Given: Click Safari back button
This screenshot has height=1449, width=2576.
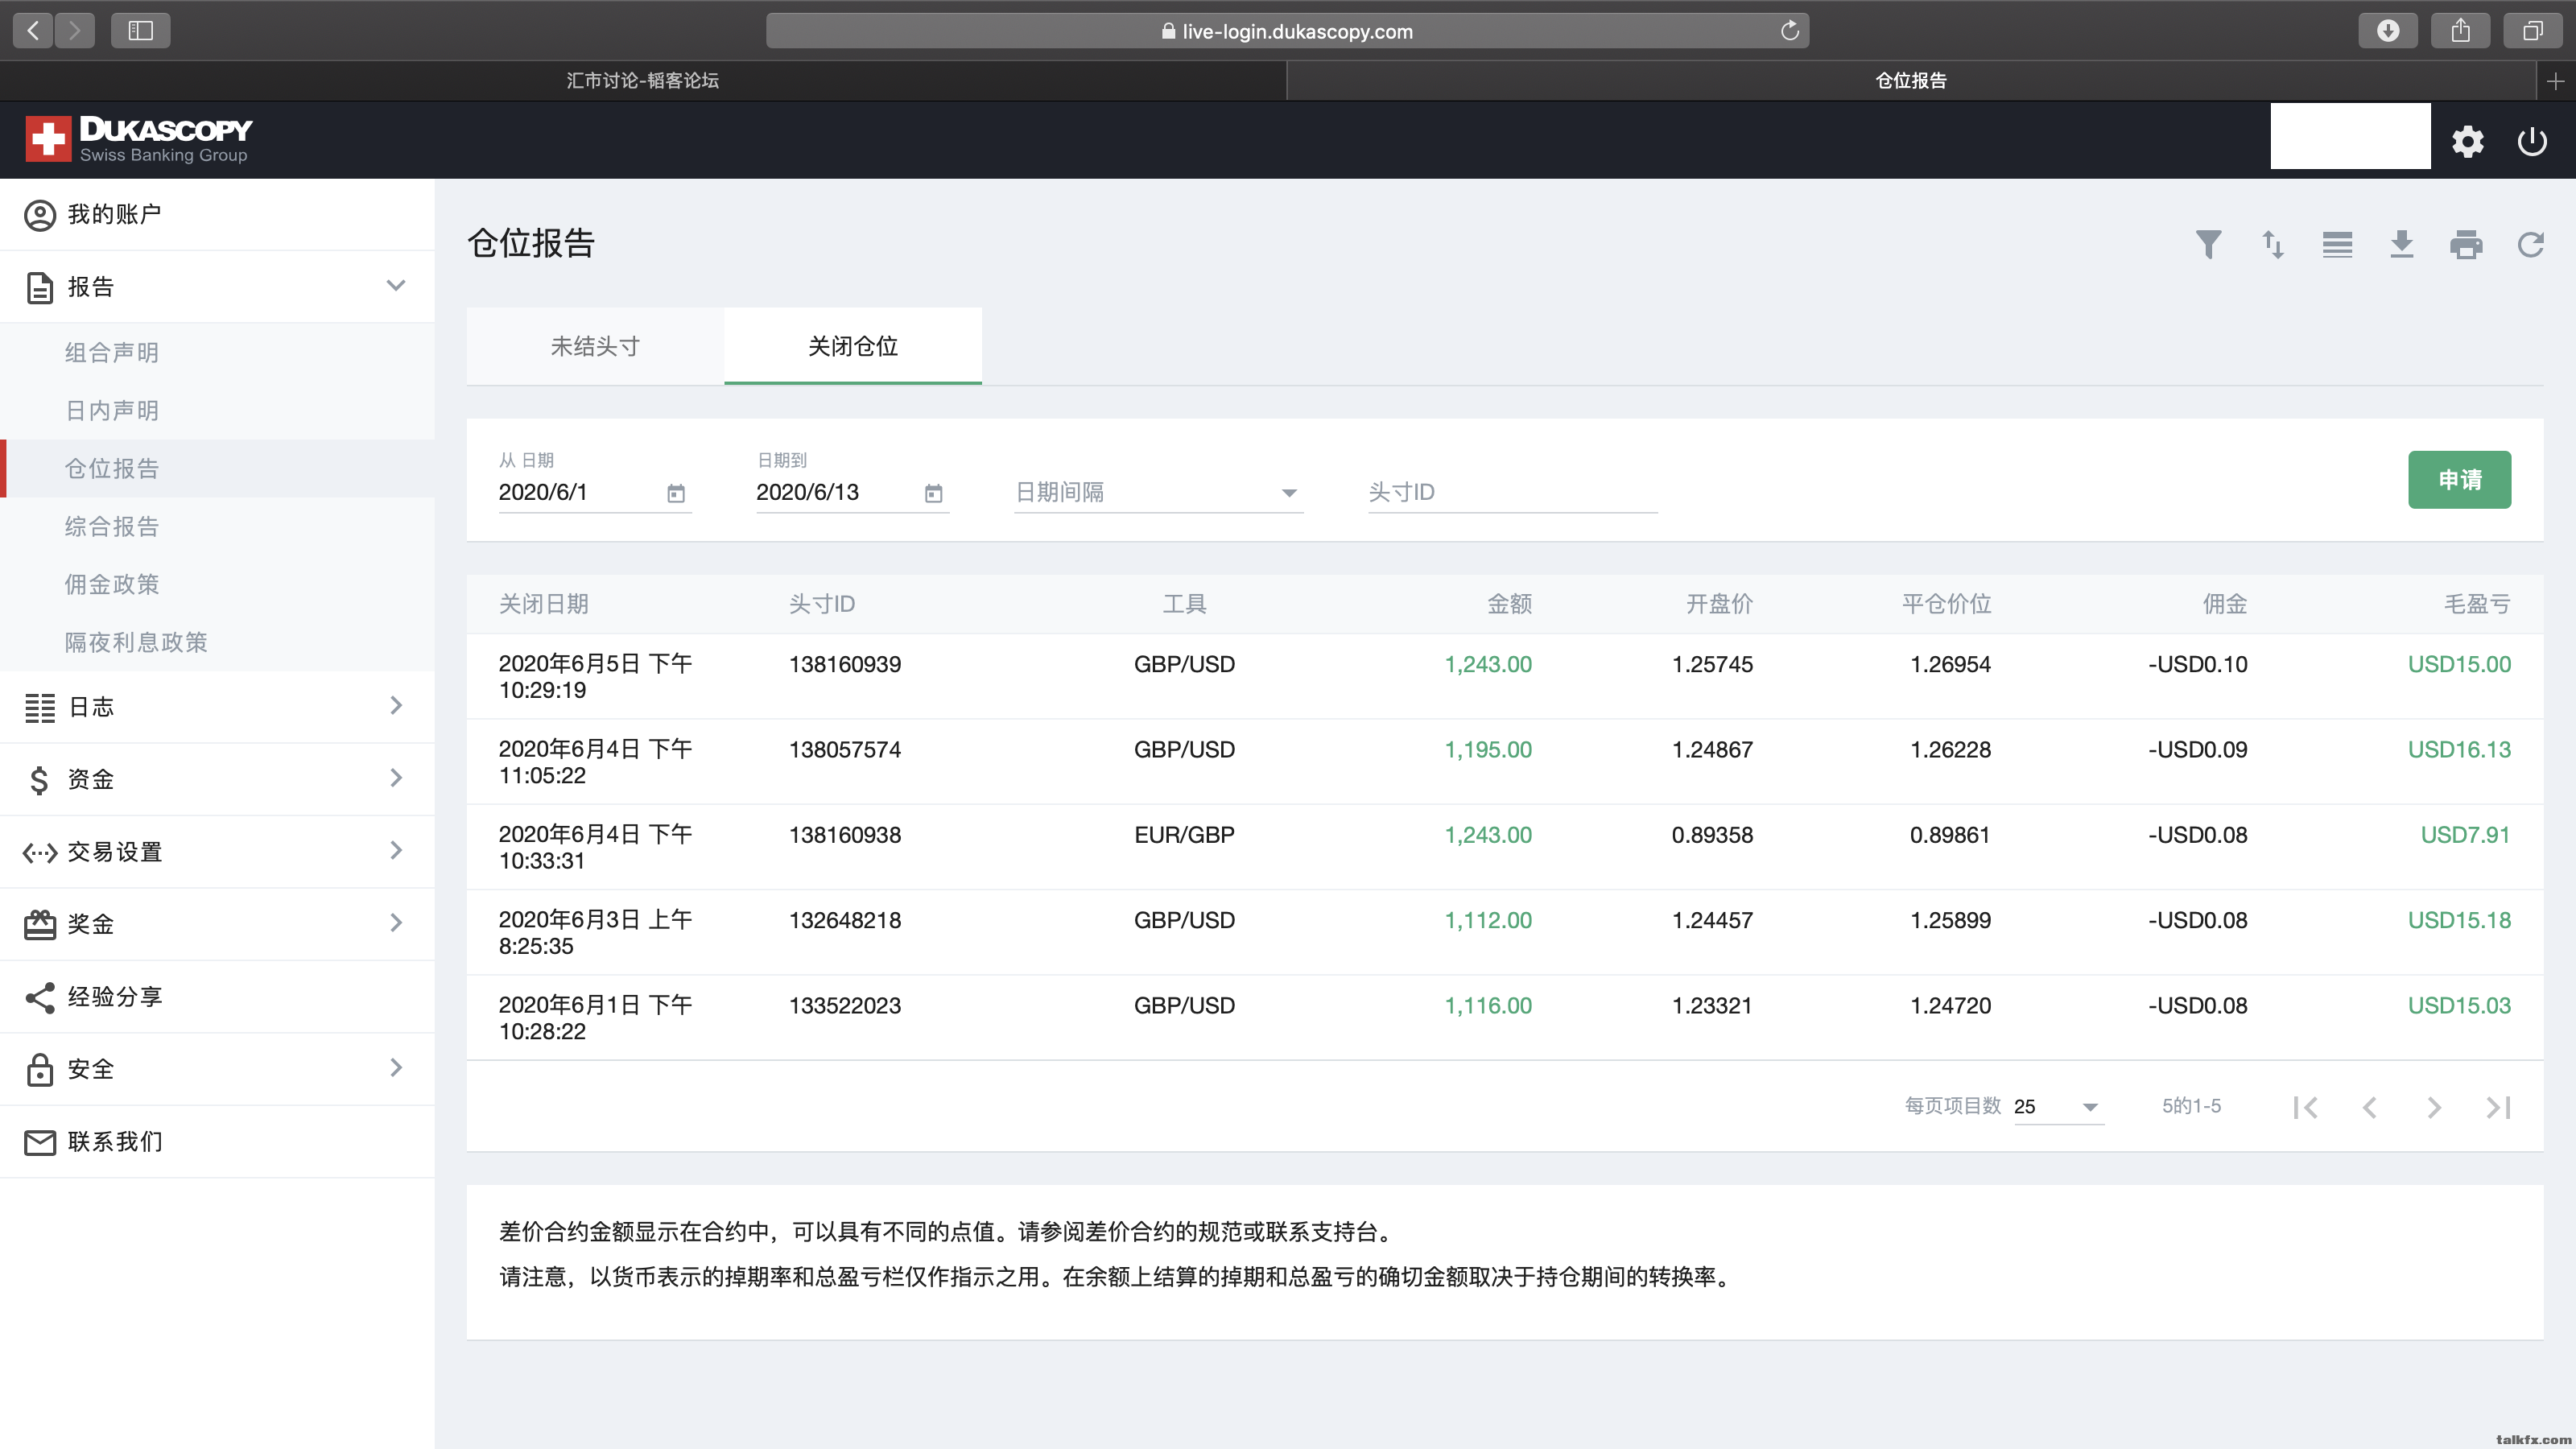Looking at the screenshot, I should click(33, 30).
